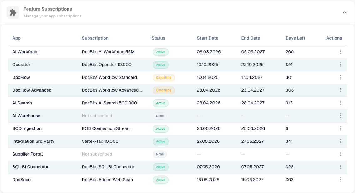
Task: Open actions menu for Supplier Portal row
Action: (340, 154)
